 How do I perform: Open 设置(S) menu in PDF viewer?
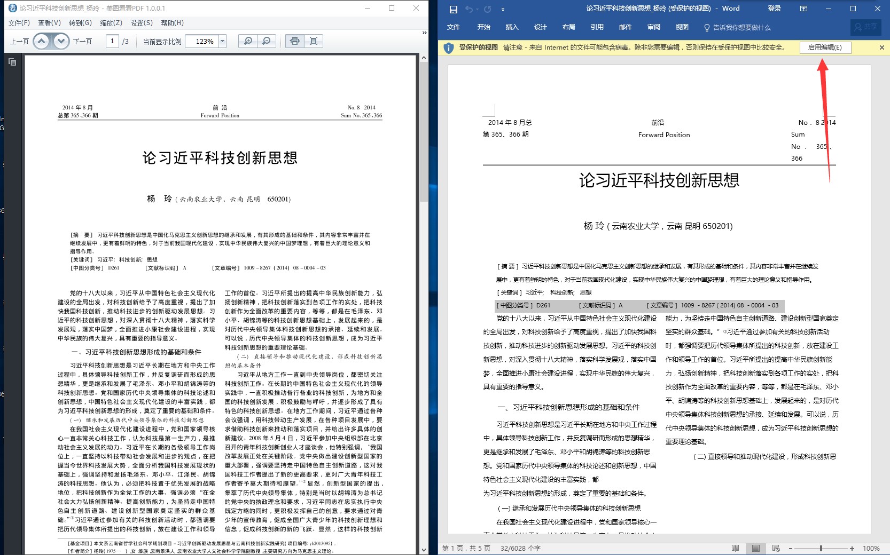[142, 23]
